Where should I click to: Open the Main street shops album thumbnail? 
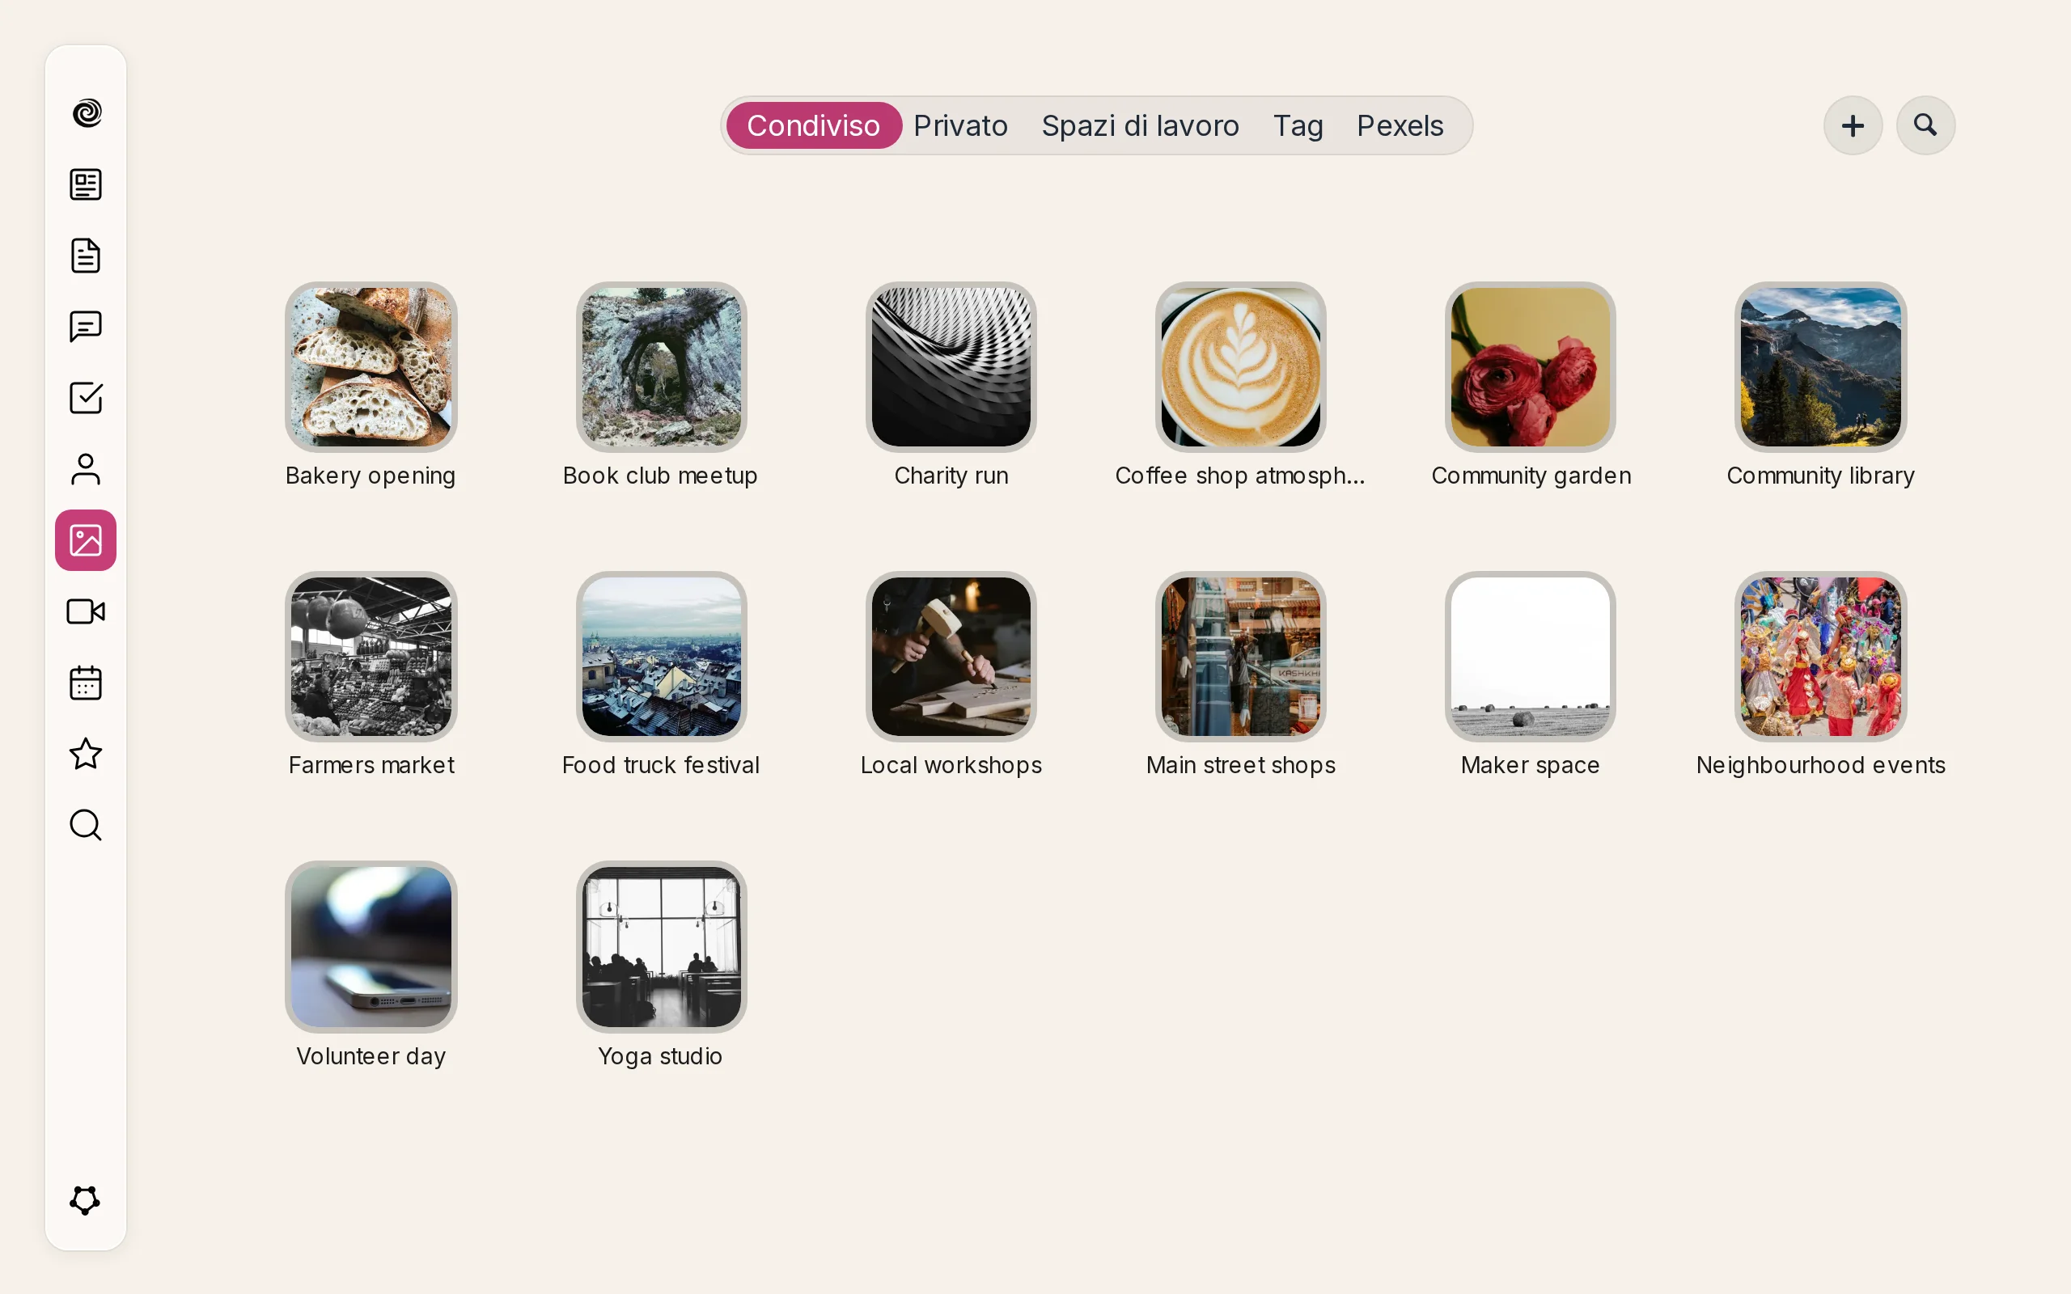pos(1241,657)
